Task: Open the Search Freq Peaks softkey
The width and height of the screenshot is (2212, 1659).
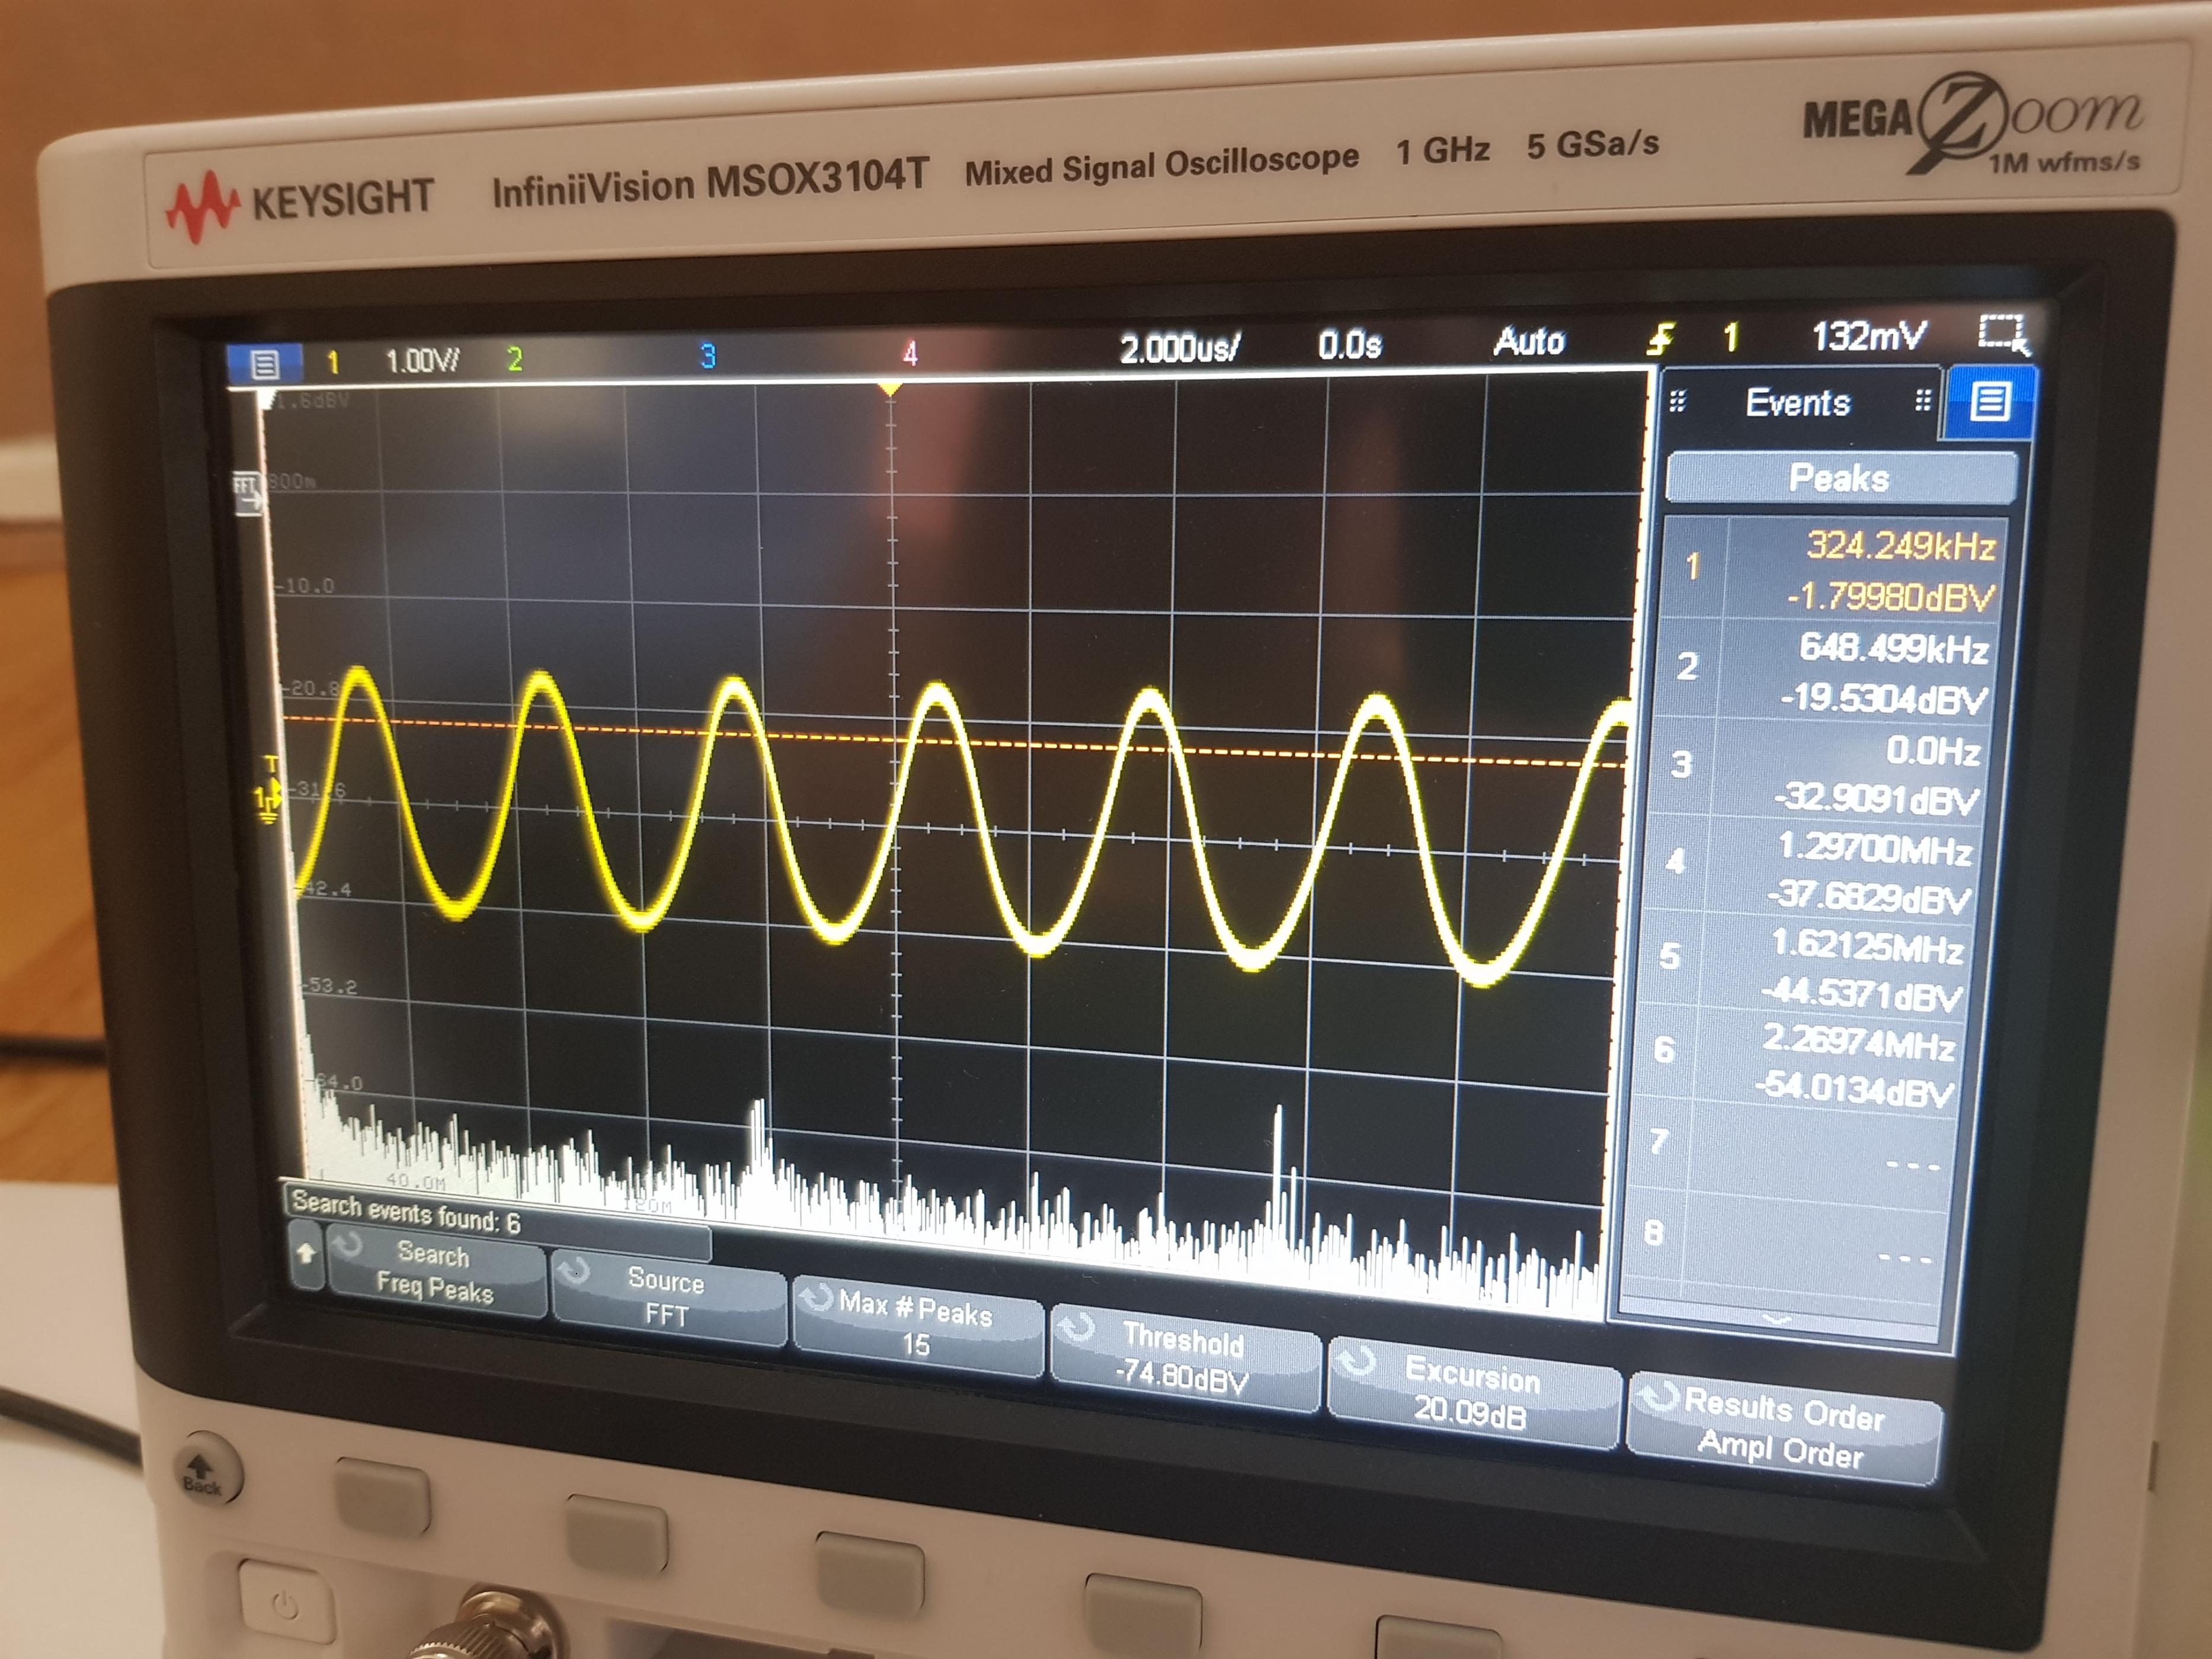Action: coord(436,1270)
